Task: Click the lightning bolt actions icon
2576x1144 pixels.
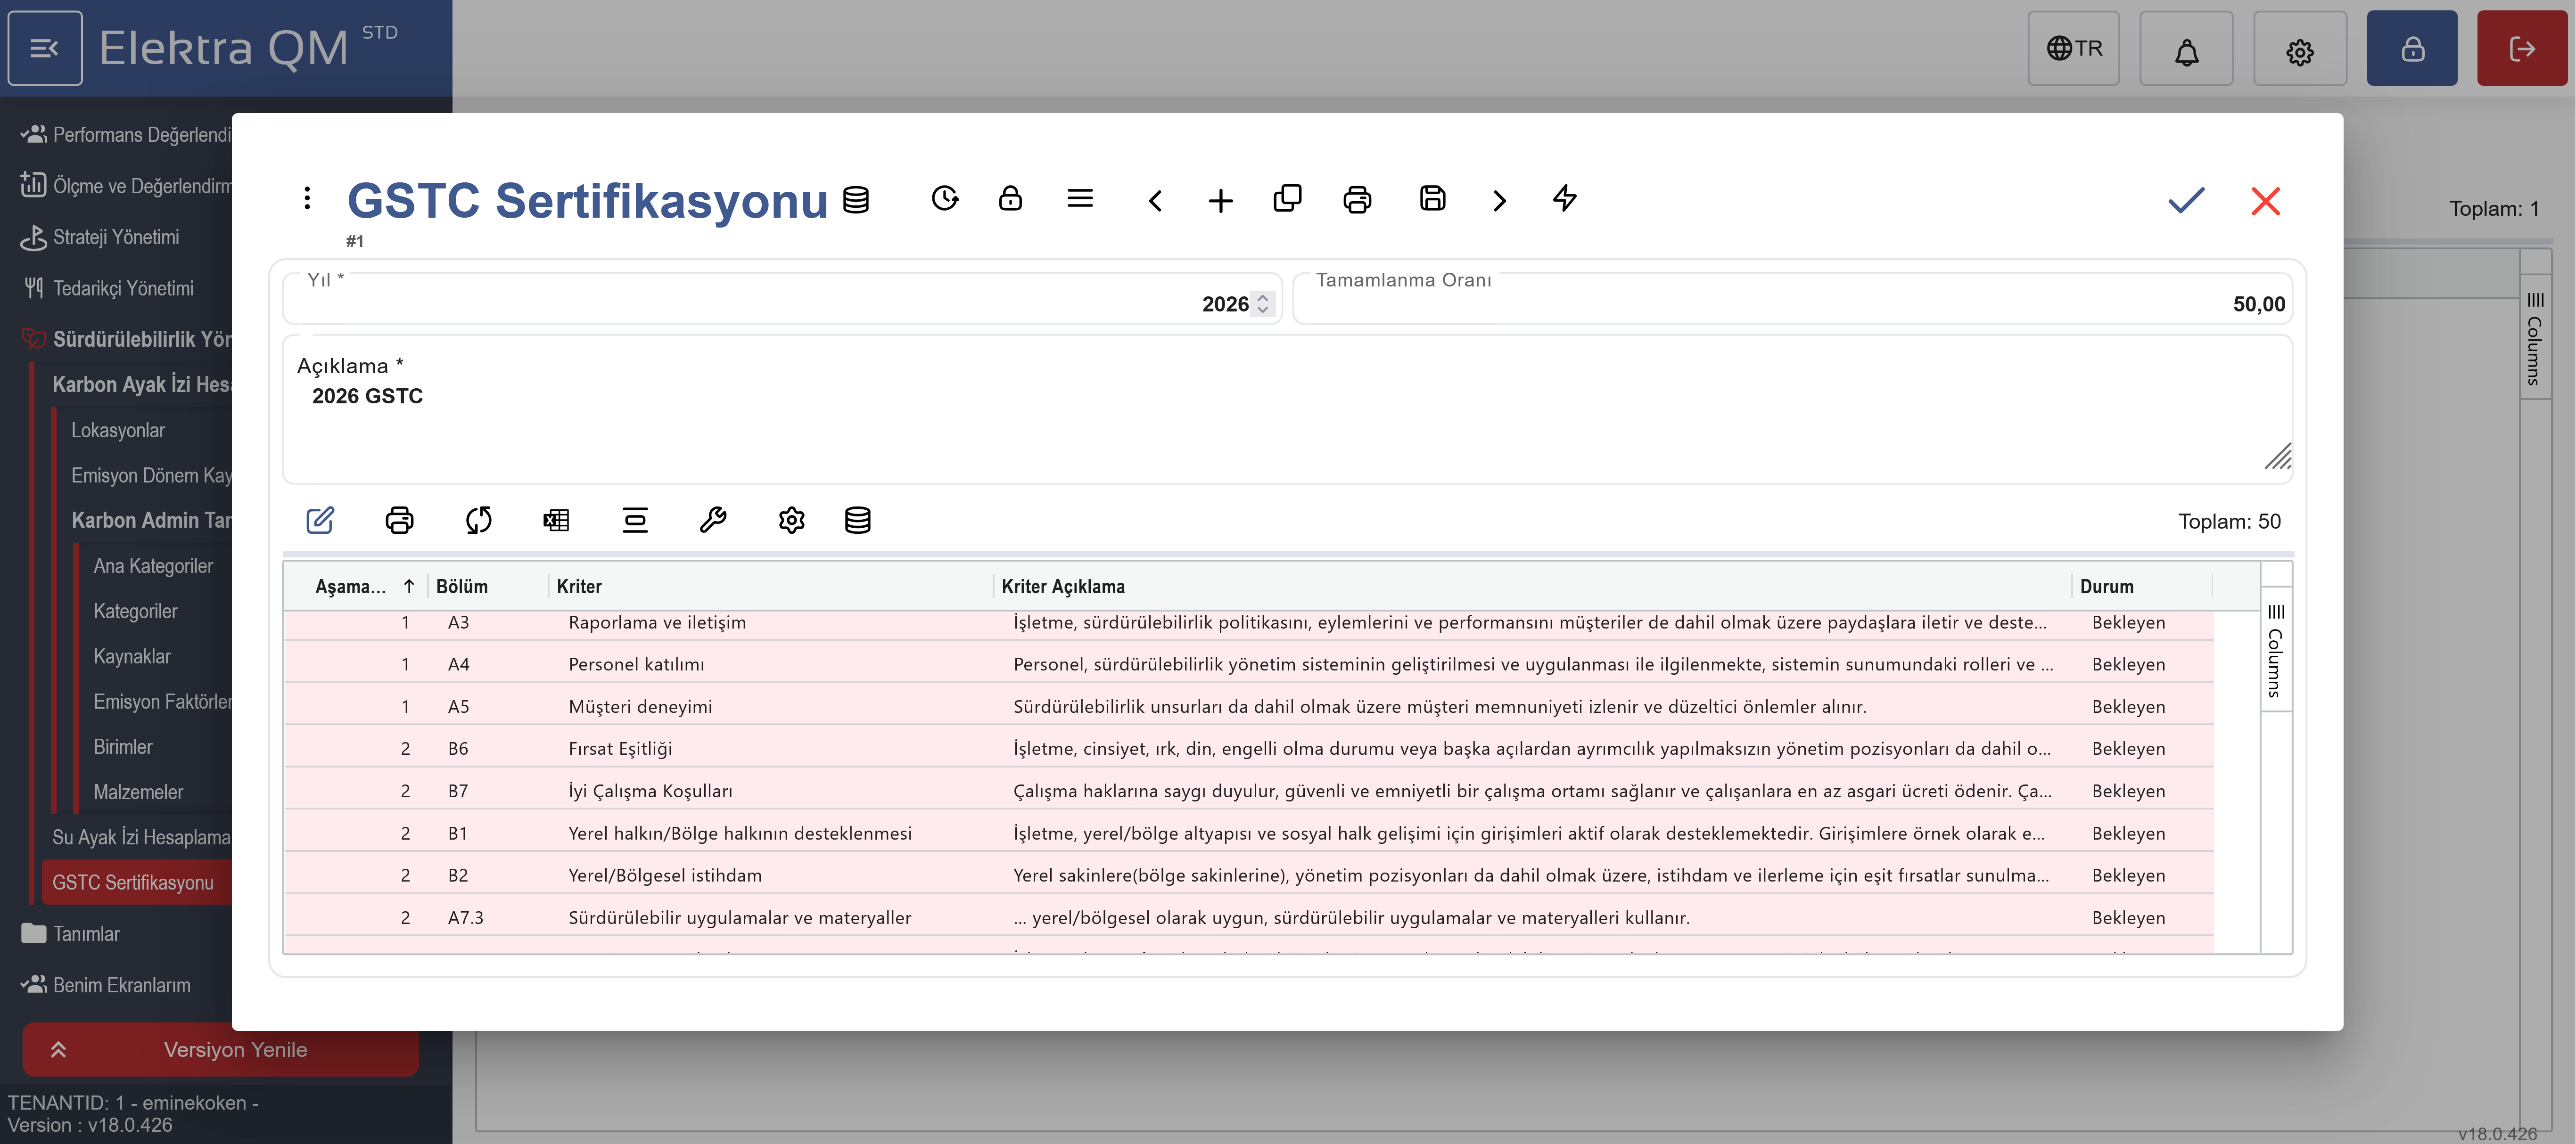Action: point(1565,199)
